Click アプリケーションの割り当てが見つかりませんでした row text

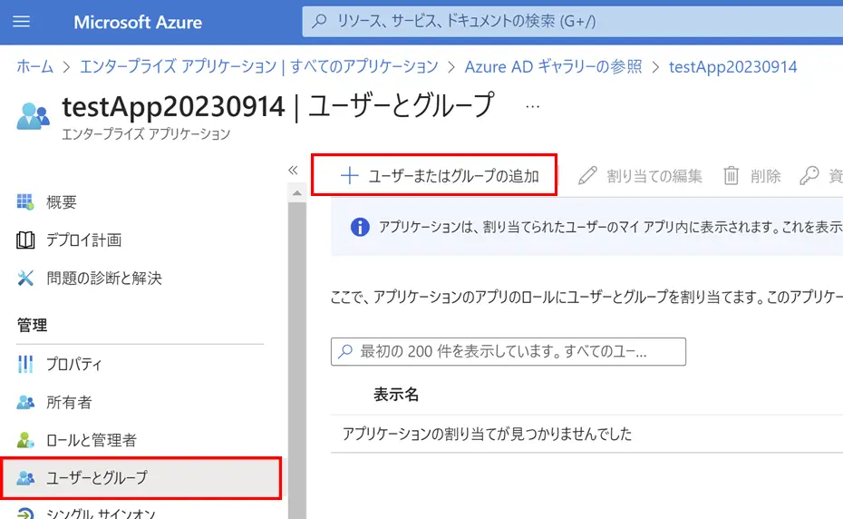click(x=487, y=434)
